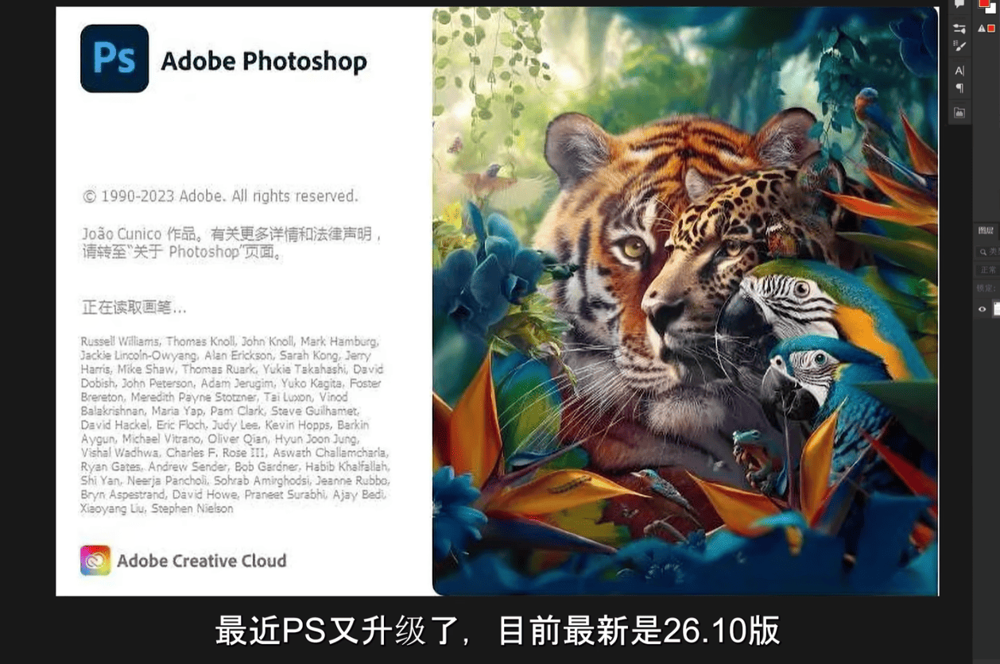Open the layer filter type dropdown

(x=988, y=252)
